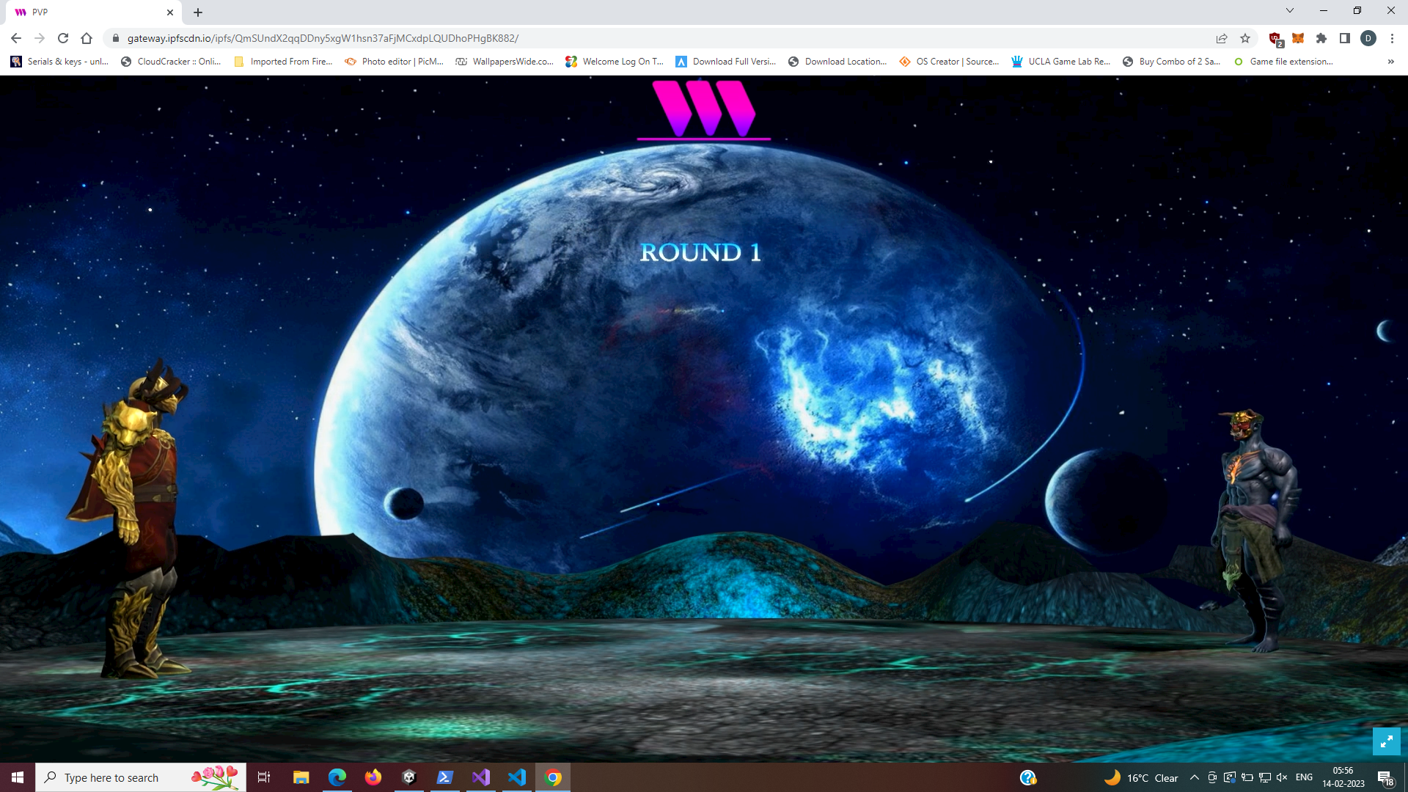The height and width of the screenshot is (792, 1408).
Task: Open the Extensions puzzle-piece menu
Action: point(1321,38)
